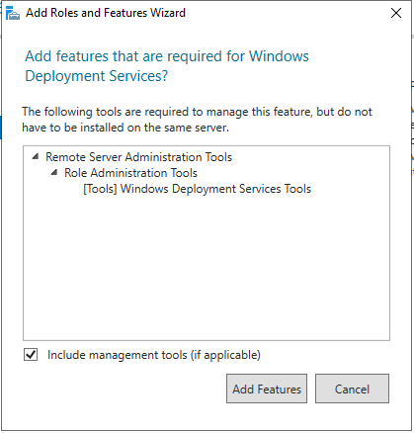Click the wizard icon in title bar
Screen dimensions: 414x433
point(13,13)
